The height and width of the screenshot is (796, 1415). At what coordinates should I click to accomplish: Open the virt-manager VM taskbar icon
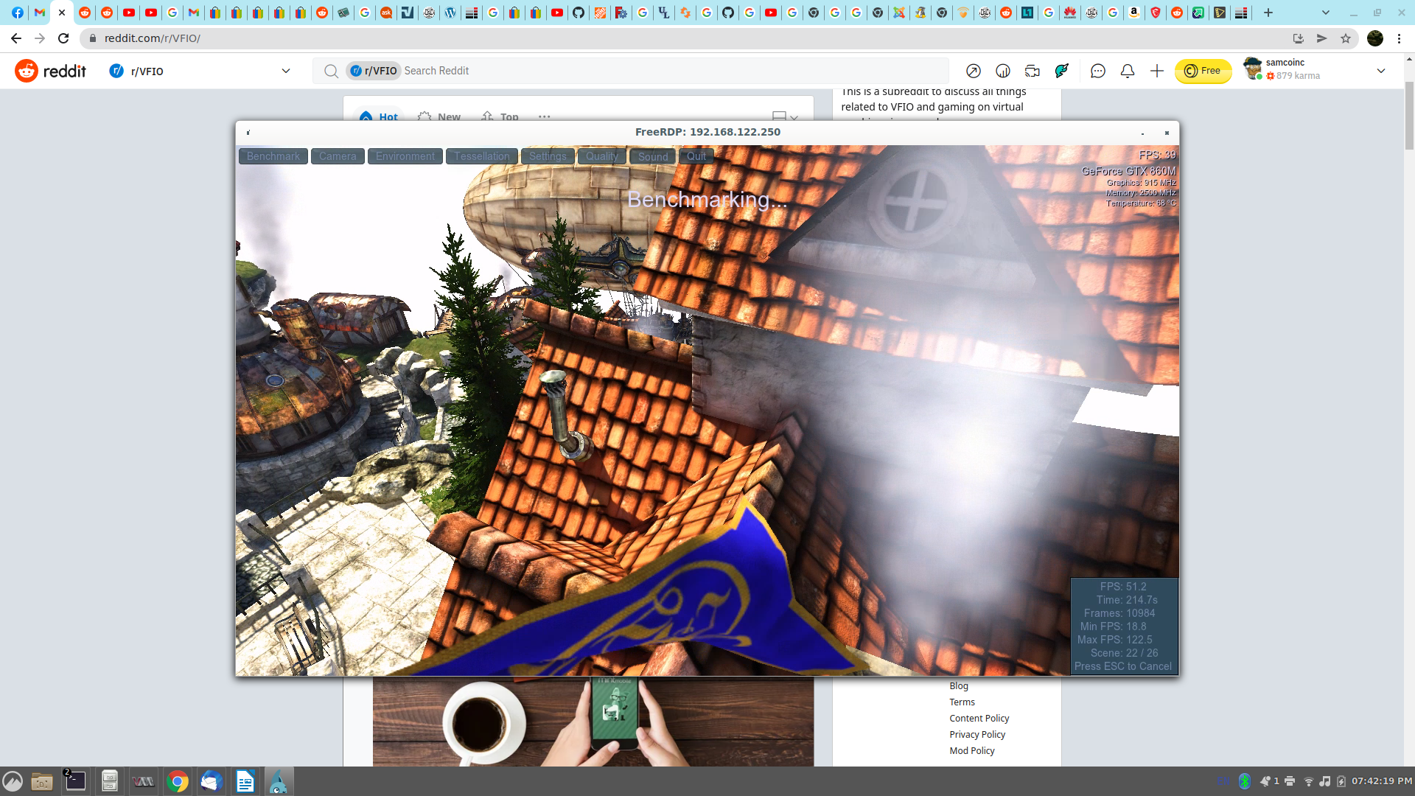(x=143, y=781)
